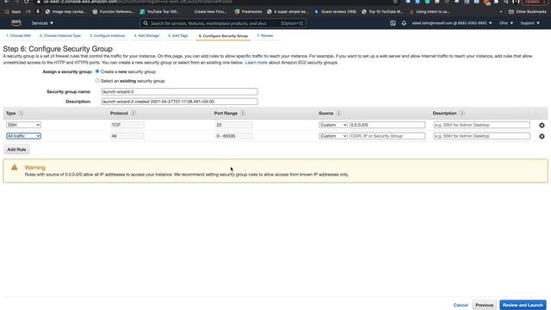
Task: Go to 7. Review step
Action: pyautogui.click(x=265, y=36)
